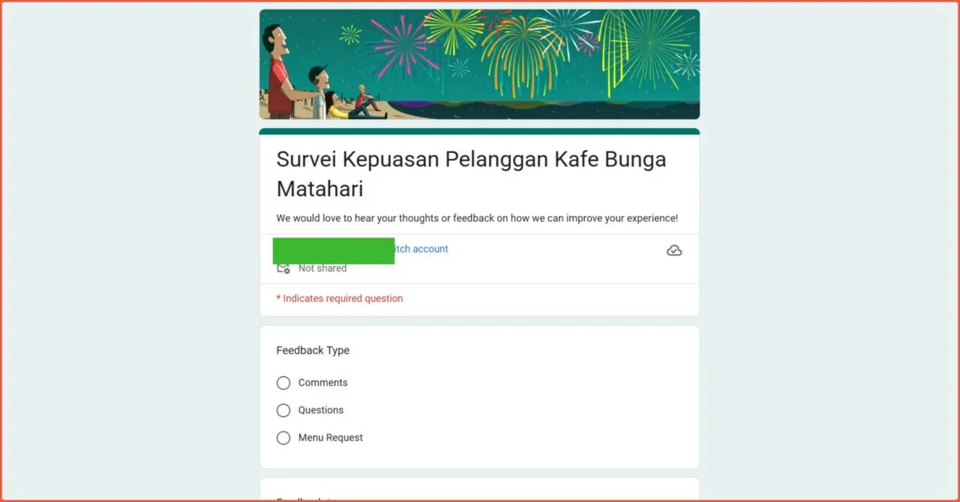
Task: Click the partially visible bottom question card
Action: coord(479,491)
